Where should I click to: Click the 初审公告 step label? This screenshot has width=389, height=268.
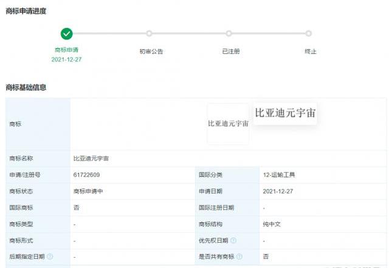(151, 52)
